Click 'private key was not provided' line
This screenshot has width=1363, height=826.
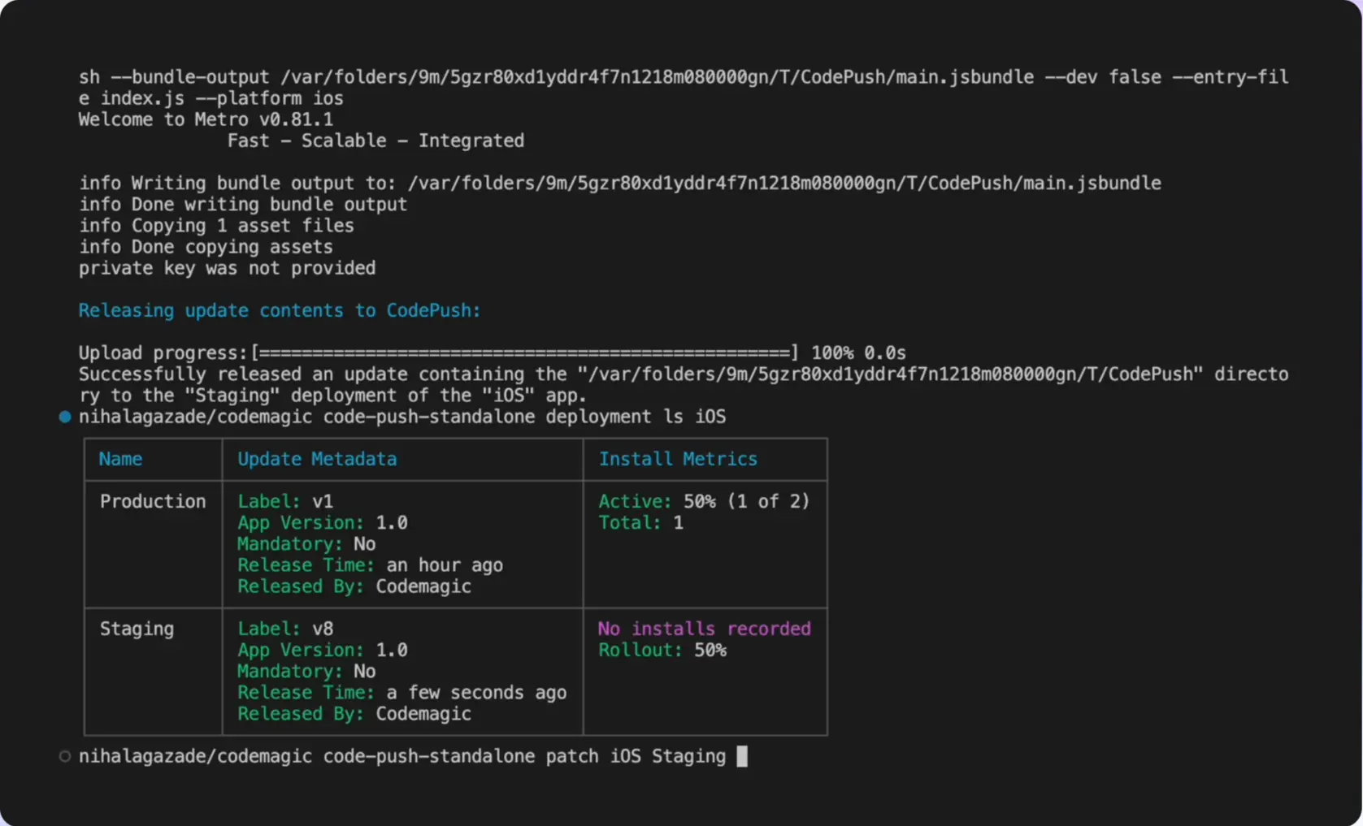(227, 268)
